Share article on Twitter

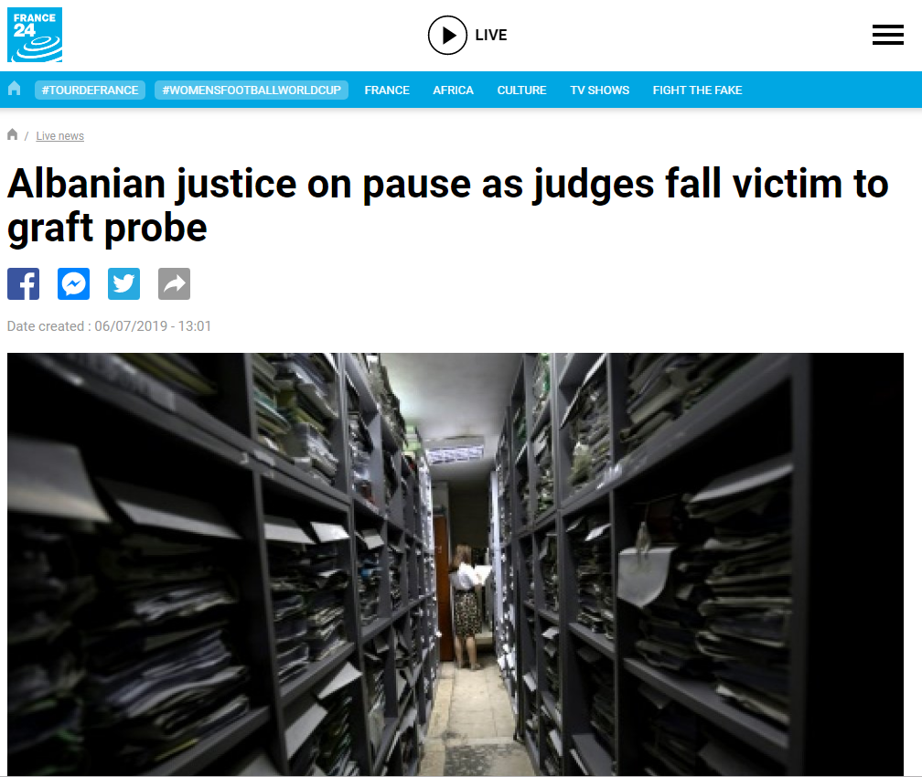(124, 284)
